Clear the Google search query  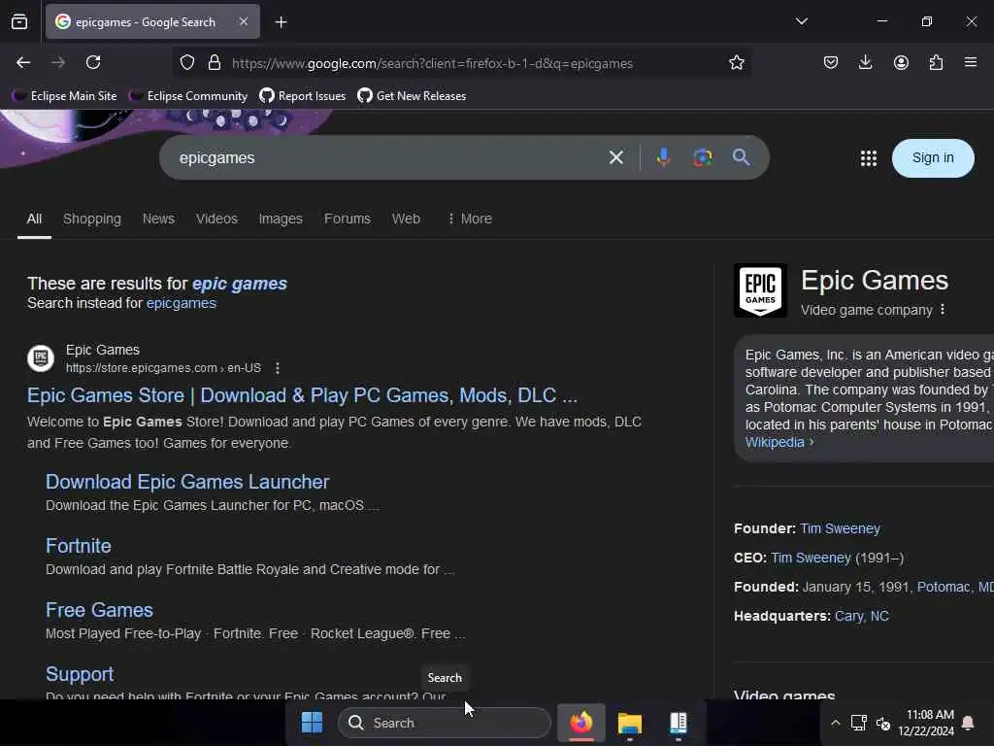pos(616,157)
